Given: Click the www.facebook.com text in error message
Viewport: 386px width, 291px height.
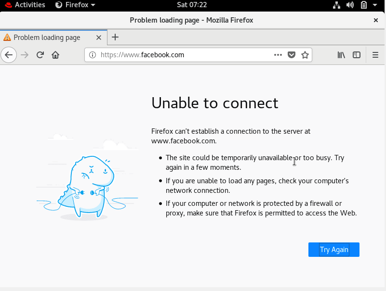Looking at the screenshot, I should tap(184, 141).
